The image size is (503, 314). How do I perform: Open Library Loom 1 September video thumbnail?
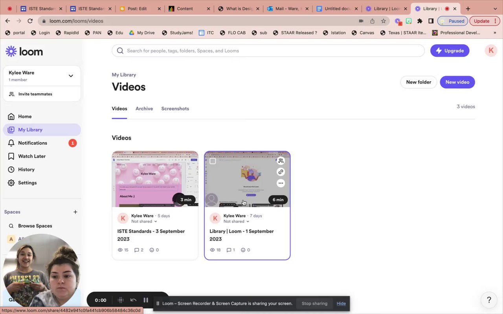247,179
